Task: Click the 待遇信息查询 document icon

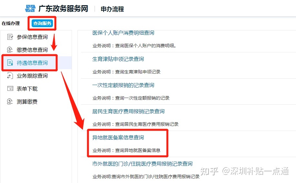Action: pyautogui.click(x=10, y=63)
